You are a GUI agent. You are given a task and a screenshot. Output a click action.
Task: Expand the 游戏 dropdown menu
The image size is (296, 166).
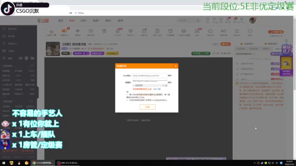coord(108,21)
